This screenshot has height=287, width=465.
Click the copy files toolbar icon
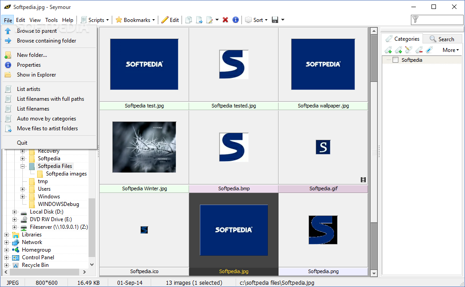(189, 20)
